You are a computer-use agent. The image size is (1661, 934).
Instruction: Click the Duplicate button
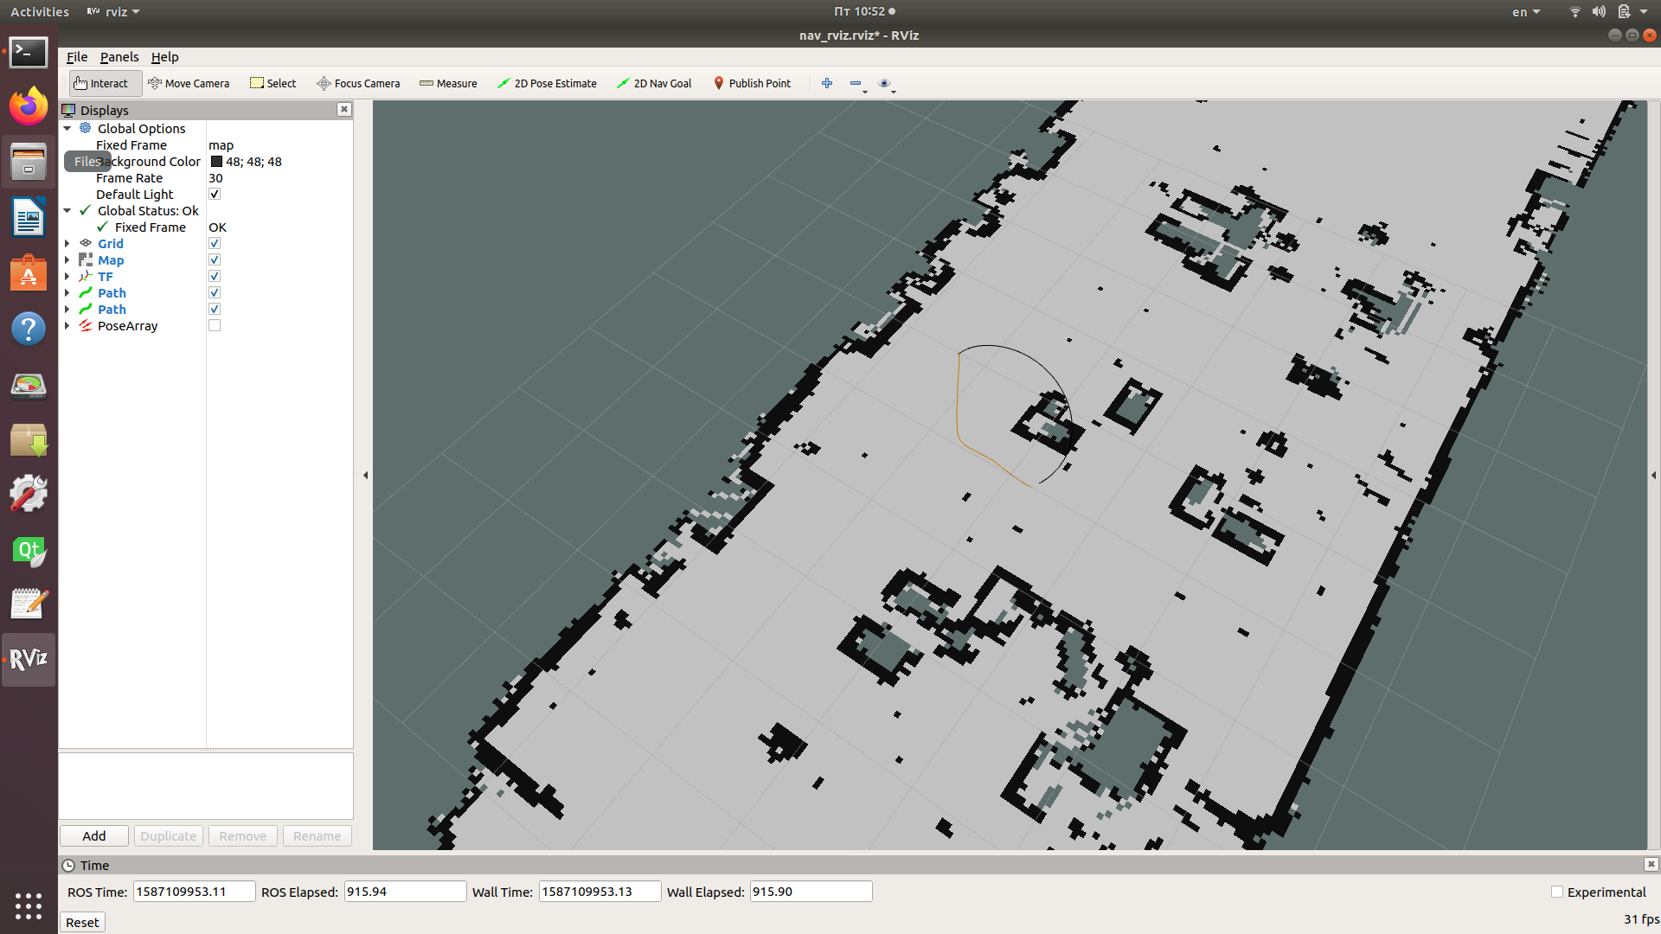click(x=168, y=835)
